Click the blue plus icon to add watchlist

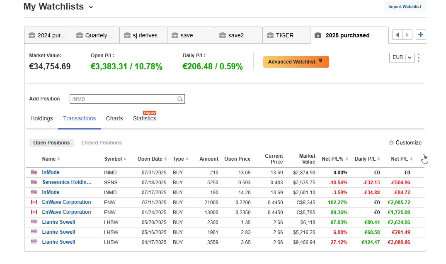(420, 34)
